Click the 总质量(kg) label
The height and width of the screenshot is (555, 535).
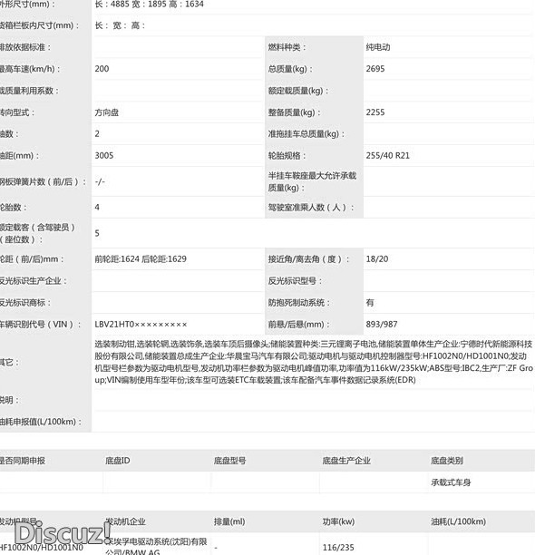(290, 69)
